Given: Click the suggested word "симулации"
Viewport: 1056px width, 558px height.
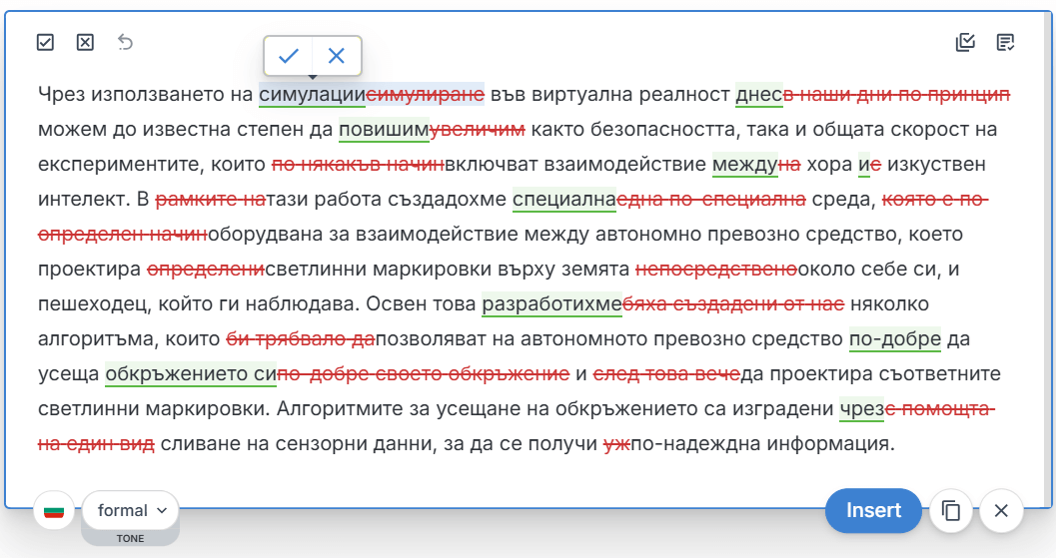Looking at the screenshot, I should pyautogui.click(x=312, y=94).
